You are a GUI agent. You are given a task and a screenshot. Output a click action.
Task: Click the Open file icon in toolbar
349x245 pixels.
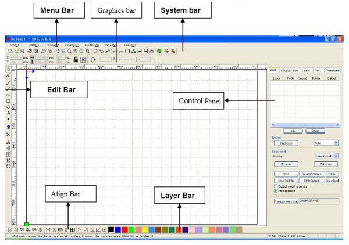click(x=16, y=51)
